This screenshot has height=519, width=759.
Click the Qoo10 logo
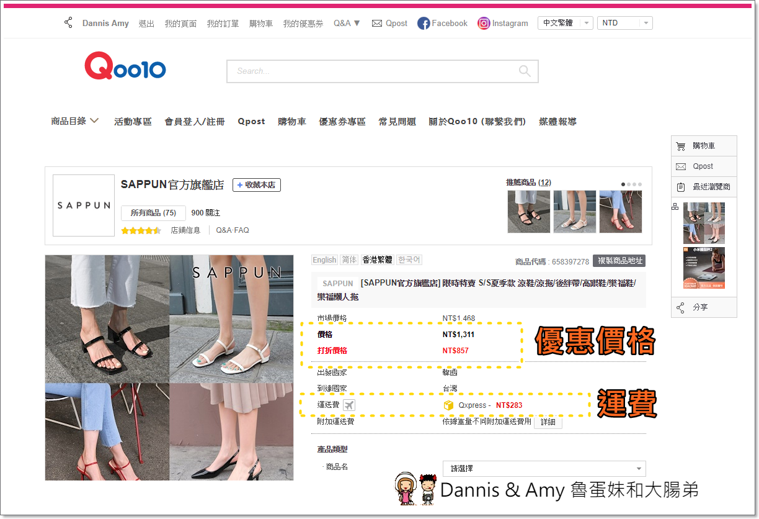(125, 66)
